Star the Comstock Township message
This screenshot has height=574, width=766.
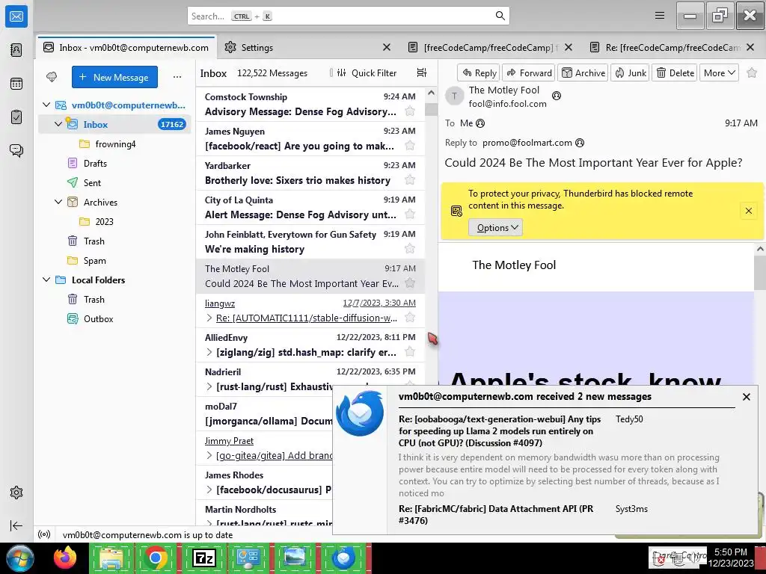point(410,111)
